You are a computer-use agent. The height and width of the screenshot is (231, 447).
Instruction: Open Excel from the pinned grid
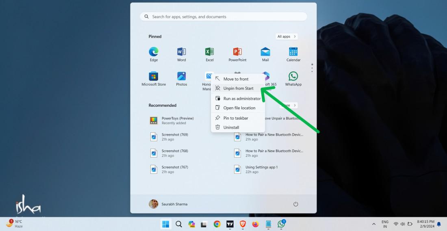tap(210, 54)
